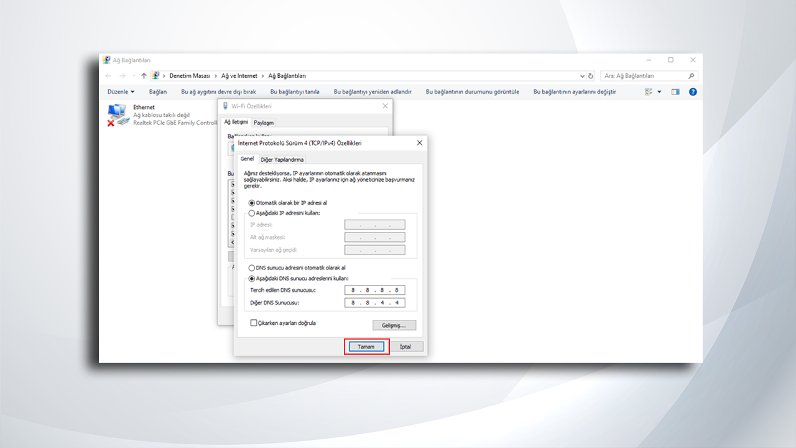Click the back arrow in Ağ Bağlantıları
This screenshot has width=796, height=448.
click(x=108, y=76)
